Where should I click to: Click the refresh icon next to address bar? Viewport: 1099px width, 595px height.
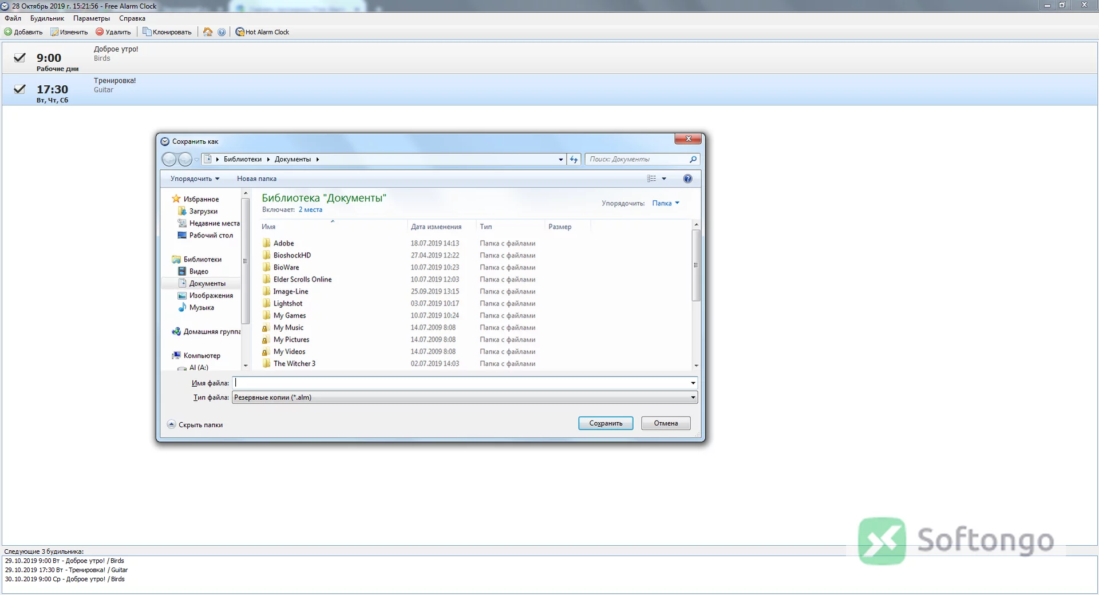tap(574, 160)
